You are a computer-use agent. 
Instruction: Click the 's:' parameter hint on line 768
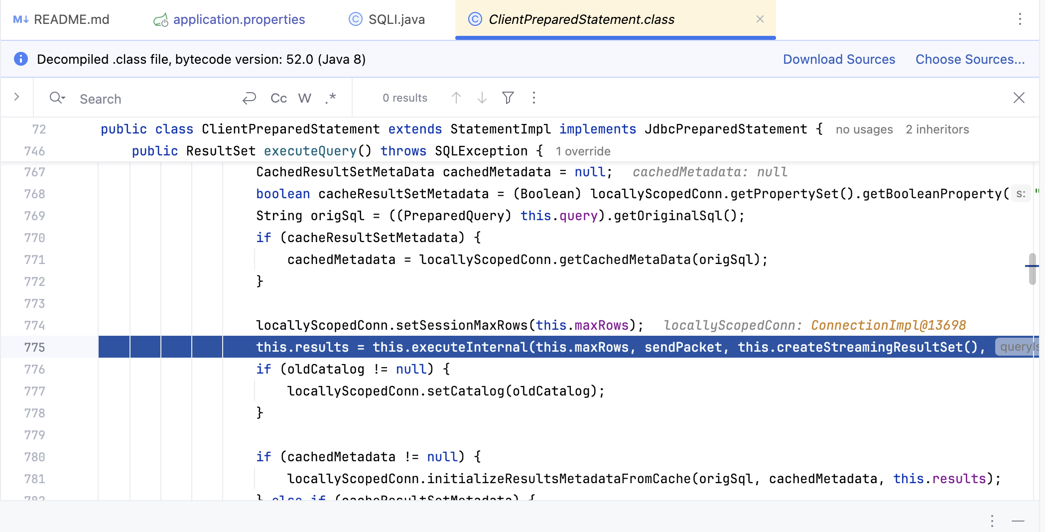pos(1021,194)
